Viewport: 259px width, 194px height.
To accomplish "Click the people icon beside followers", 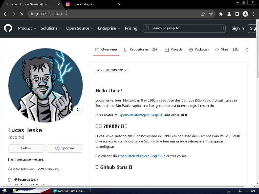I will click(10, 169).
